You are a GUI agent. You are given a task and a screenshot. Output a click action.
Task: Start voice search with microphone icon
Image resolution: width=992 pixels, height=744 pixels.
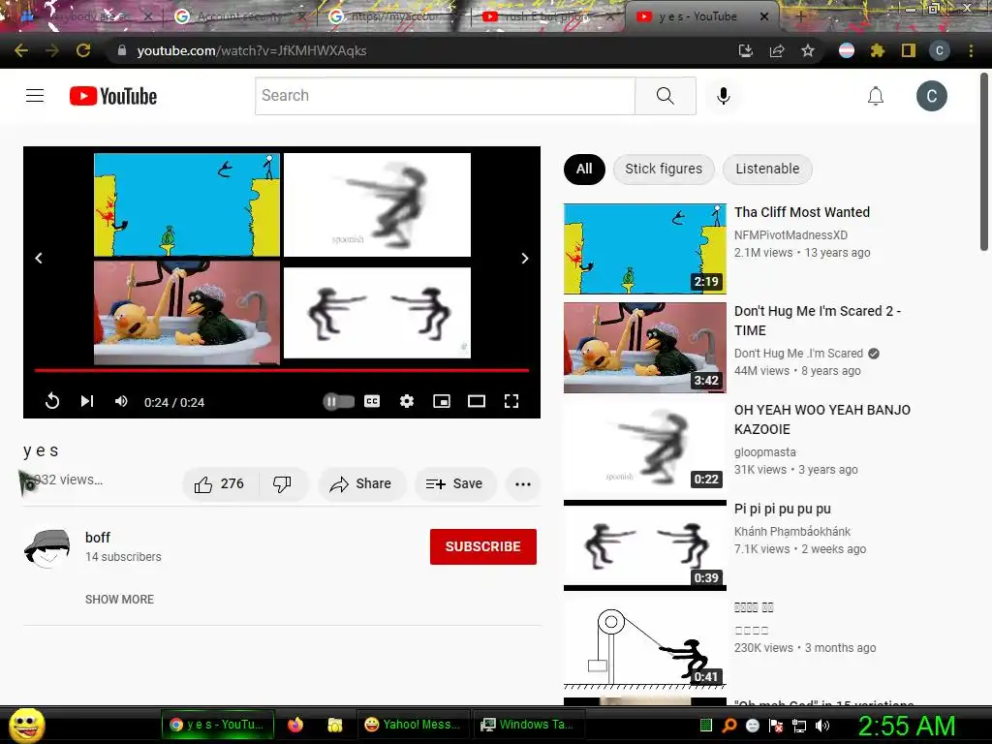coord(723,96)
